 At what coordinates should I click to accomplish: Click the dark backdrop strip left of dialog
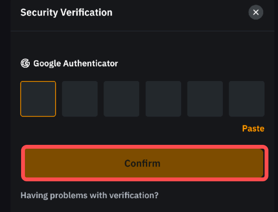[5, 106]
